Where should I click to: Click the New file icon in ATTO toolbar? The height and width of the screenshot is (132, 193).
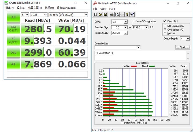pos(95,14)
